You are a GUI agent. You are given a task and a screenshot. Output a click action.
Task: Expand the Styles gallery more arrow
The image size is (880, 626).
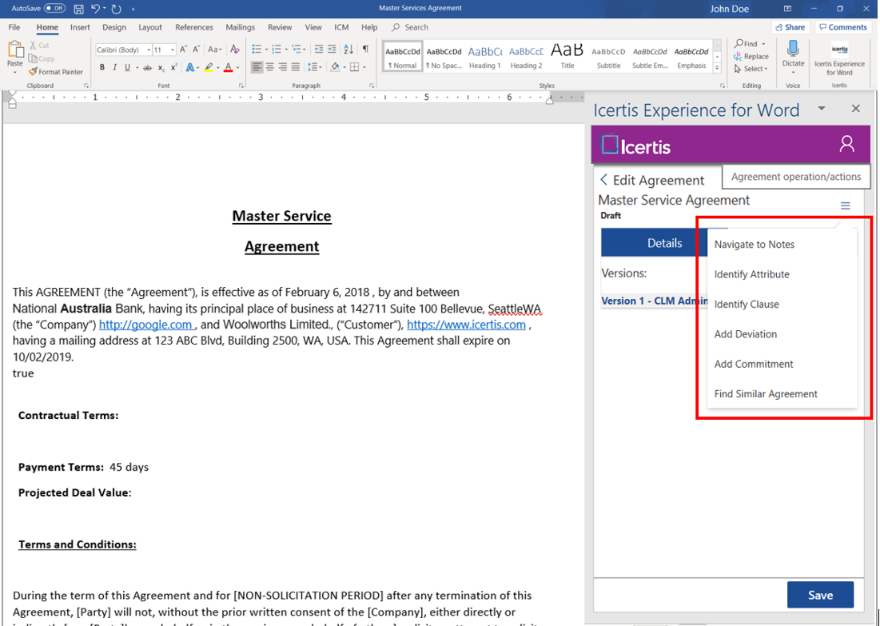(717, 68)
